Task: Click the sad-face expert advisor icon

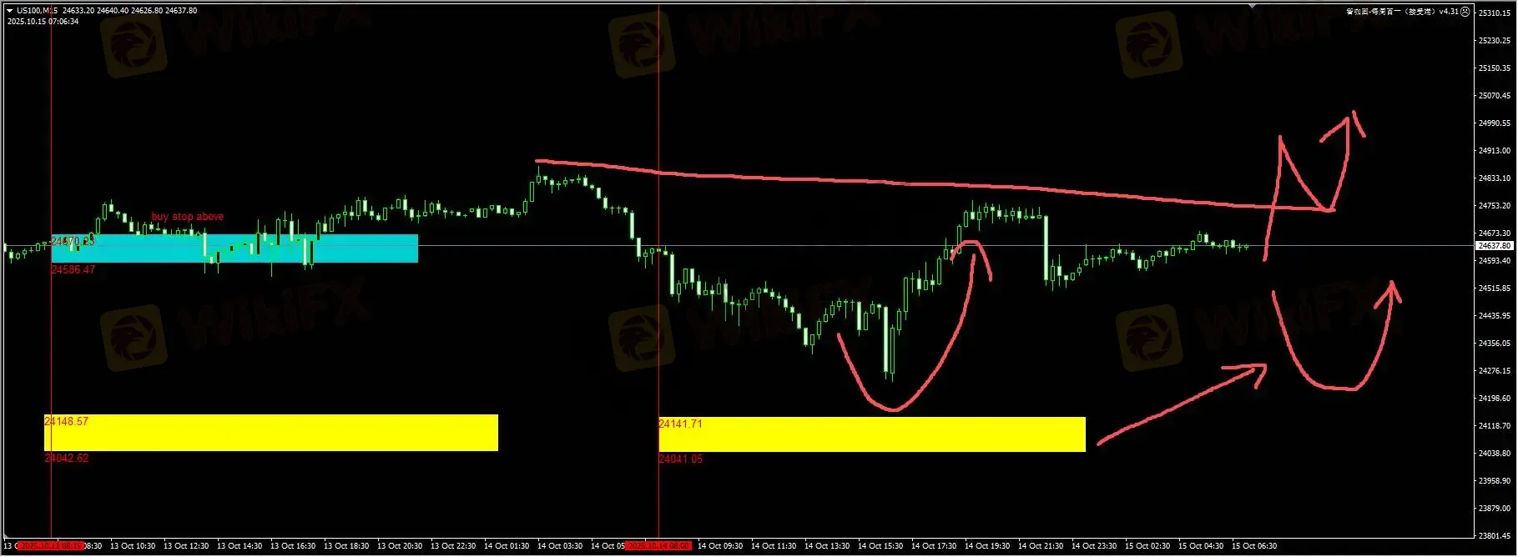Action: point(1465,12)
